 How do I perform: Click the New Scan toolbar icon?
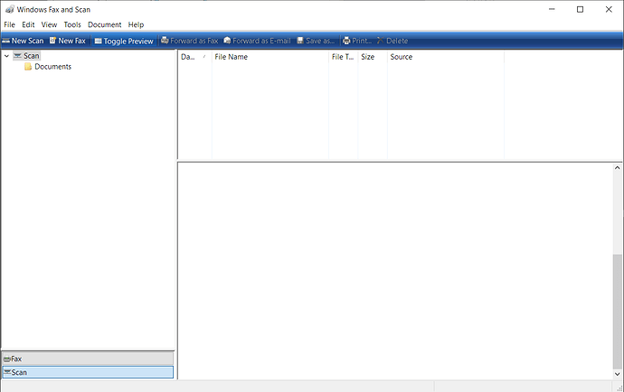point(6,41)
